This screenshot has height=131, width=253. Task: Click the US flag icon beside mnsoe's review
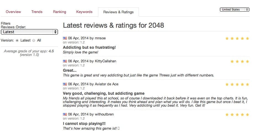pyautogui.click(x=65, y=38)
